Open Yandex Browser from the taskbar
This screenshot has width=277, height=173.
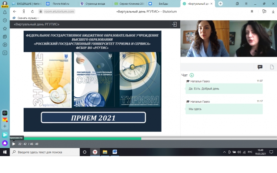[95, 152]
